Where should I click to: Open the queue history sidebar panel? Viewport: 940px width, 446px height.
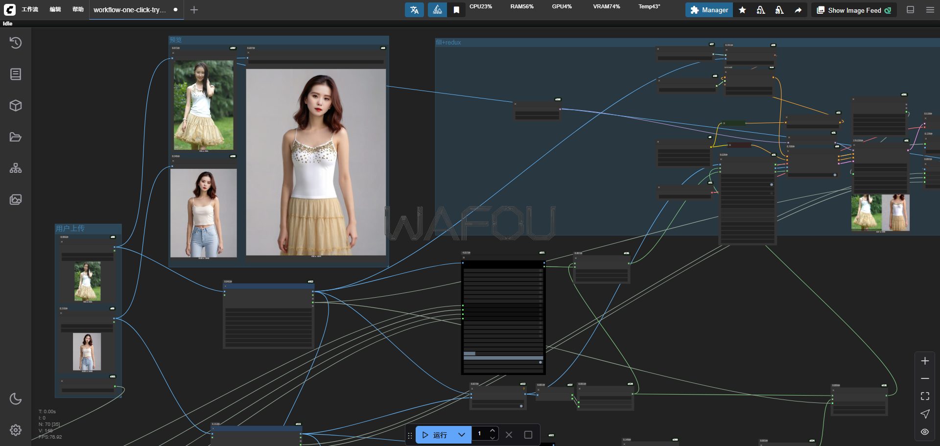(x=16, y=43)
